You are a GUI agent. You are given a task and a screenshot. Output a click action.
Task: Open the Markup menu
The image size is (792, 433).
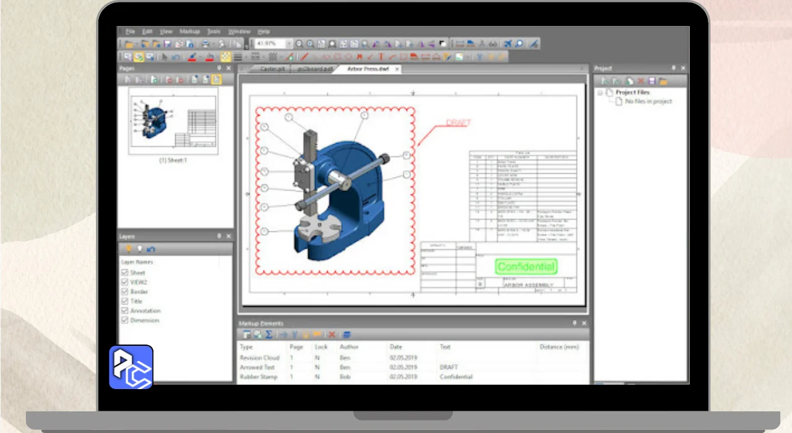click(x=190, y=32)
